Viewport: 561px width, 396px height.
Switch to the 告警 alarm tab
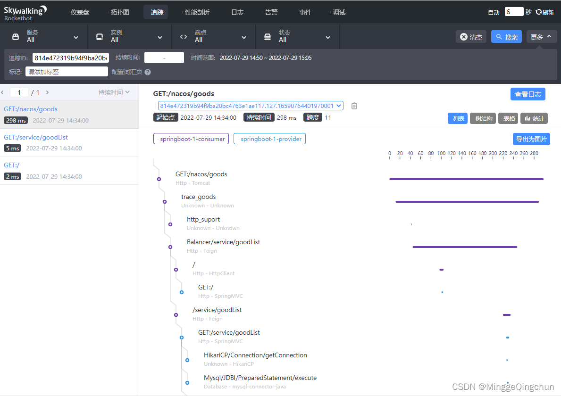click(271, 12)
